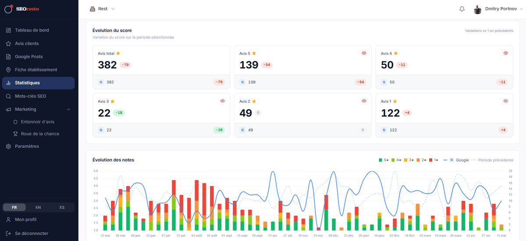526x241 pixels.
Task: Toggle 5★ green legend swatch
Action: [380, 160]
